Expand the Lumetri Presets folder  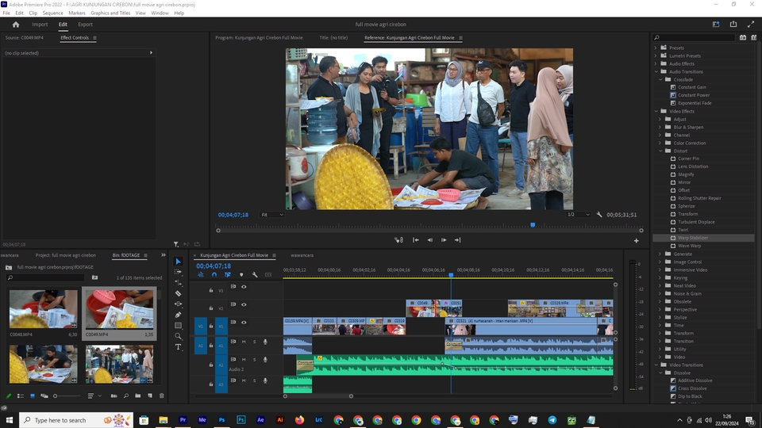pos(656,55)
